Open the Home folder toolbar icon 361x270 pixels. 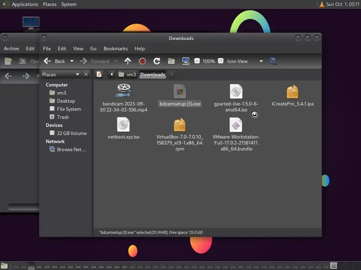171,61
